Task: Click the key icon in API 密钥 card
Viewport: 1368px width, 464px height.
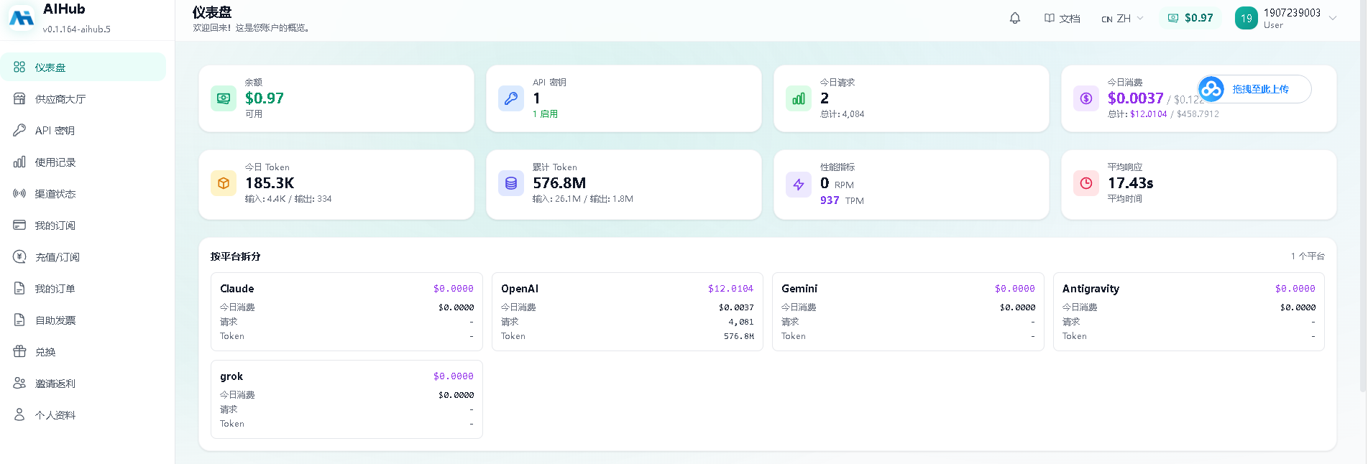Action: pos(511,98)
